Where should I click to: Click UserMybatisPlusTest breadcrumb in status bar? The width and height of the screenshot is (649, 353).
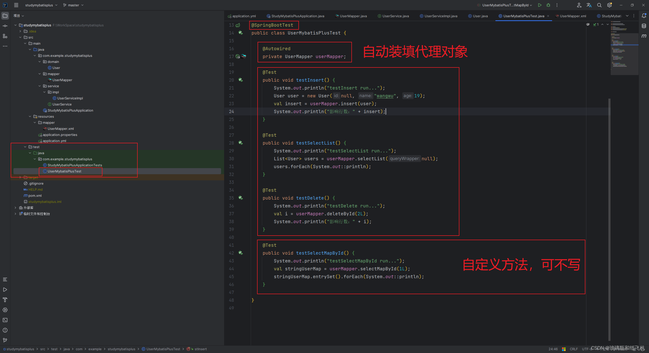tap(161, 349)
